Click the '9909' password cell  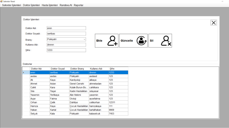[x=118, y=110]
